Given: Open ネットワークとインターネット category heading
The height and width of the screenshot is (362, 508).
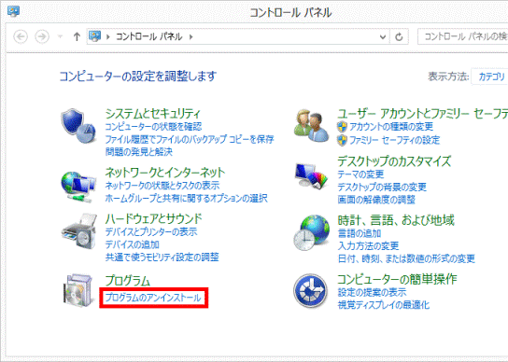Looking at the screenshot, I should [164, 173].
